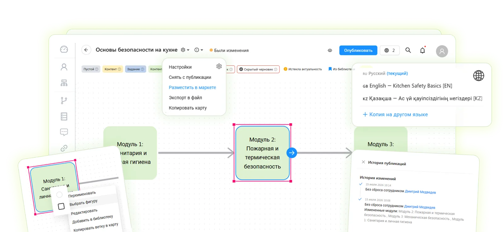Image resolution: width=504 pixels, height=232 pixels.
Task: Open the user profile icon in sidebar
Action: pos(64,67)
